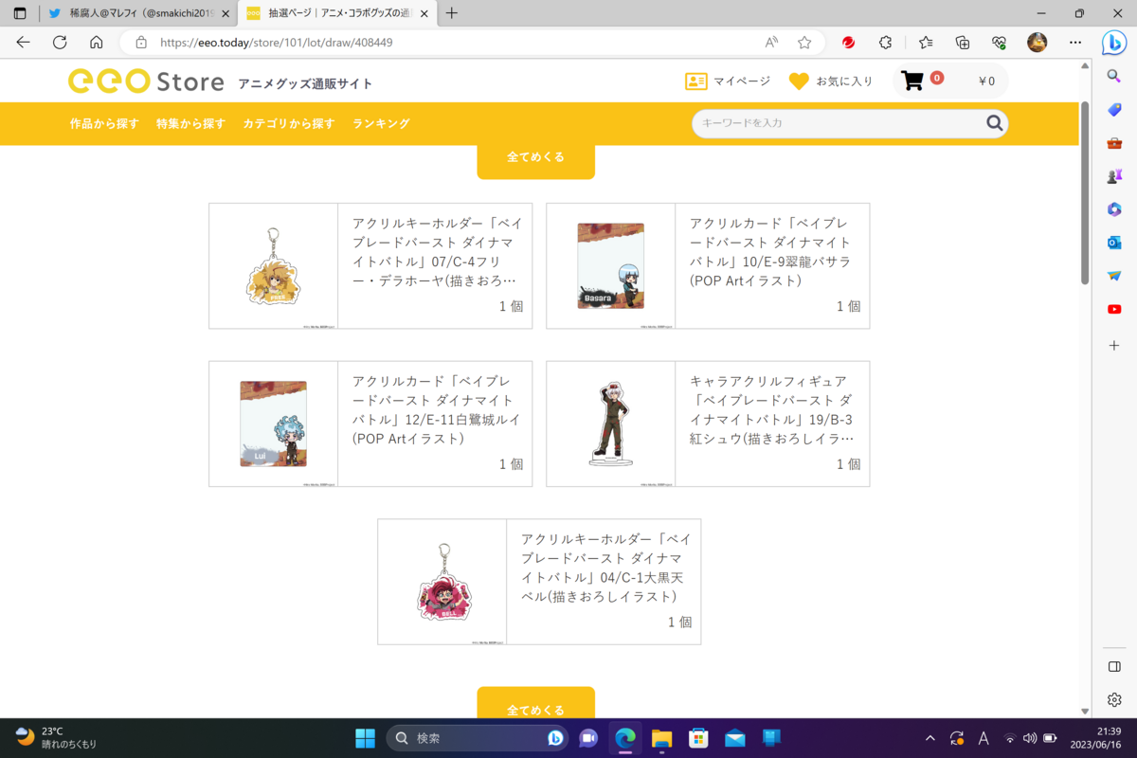Open フリー・デラホーヤ keyholder thumbnail
The height and width of the screenshot is (758, 1137).
pos(274,266)
